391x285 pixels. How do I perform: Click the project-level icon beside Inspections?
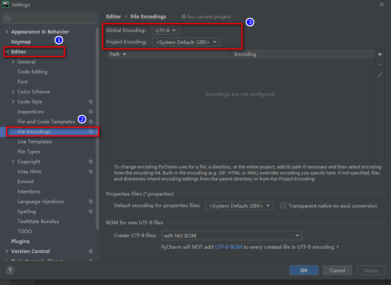coord(91,111)
